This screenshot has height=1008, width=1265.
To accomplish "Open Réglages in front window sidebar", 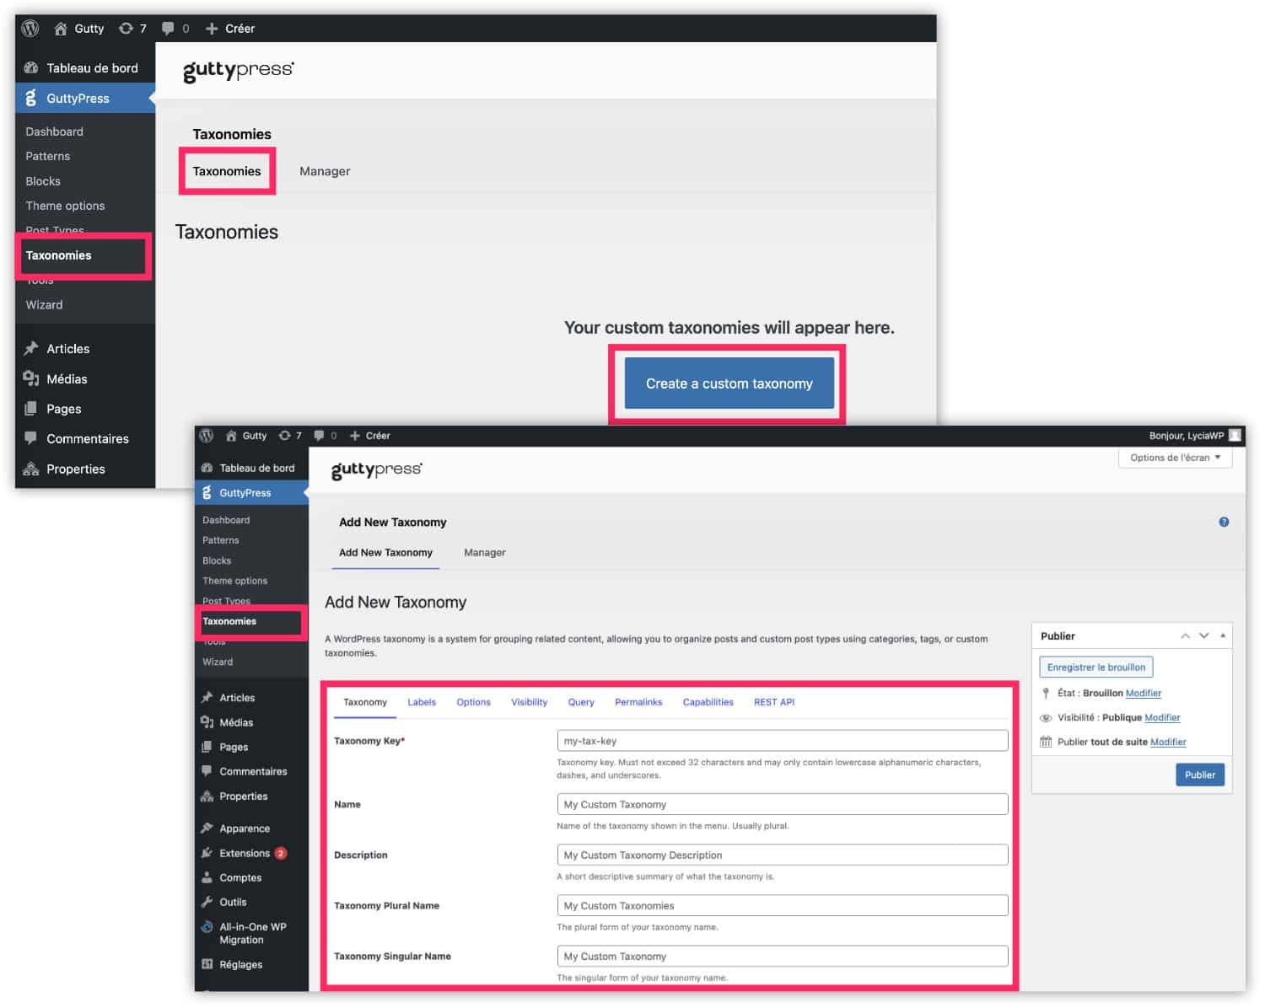I will 251,965.
